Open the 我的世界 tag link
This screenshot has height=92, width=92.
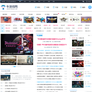(x=63, y=25)
